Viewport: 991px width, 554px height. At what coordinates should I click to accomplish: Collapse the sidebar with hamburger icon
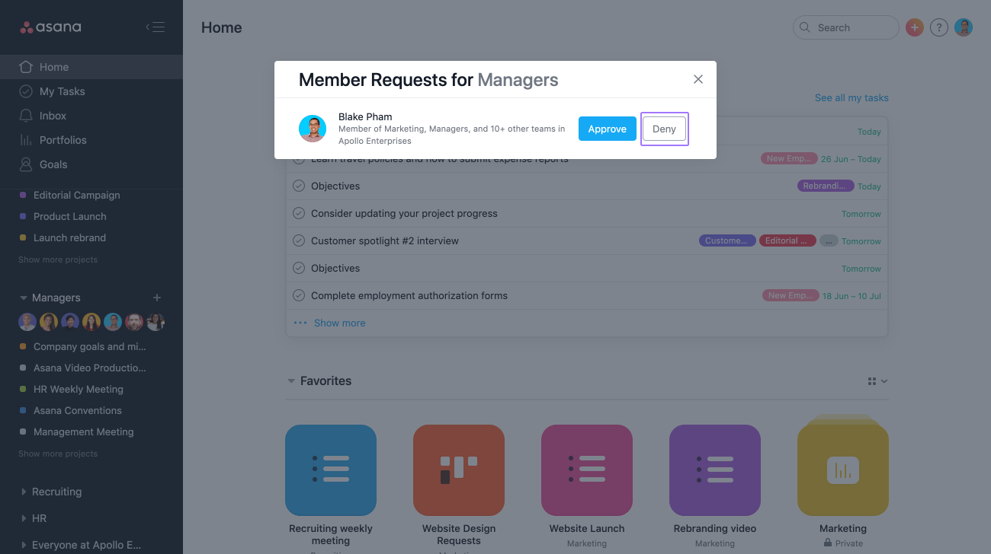(x=156, y=27)
